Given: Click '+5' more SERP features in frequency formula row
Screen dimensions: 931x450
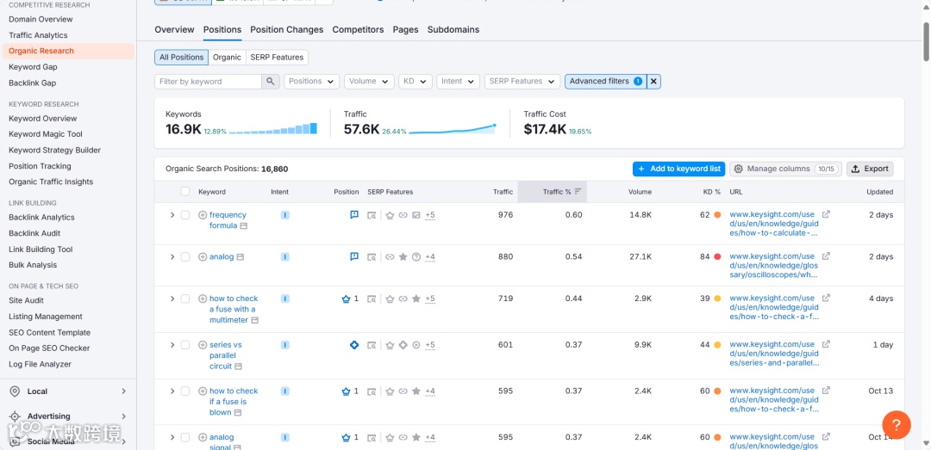Looking at the screenshot, I should (430, 215).
